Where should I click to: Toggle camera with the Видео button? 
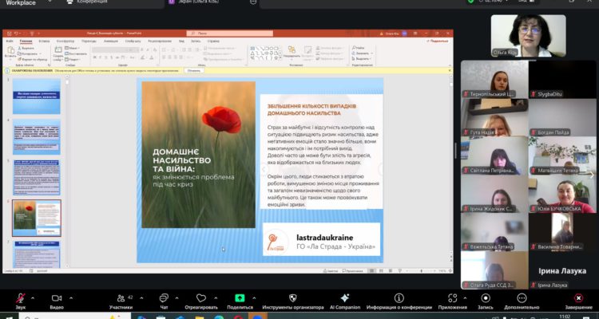point(56,298)
